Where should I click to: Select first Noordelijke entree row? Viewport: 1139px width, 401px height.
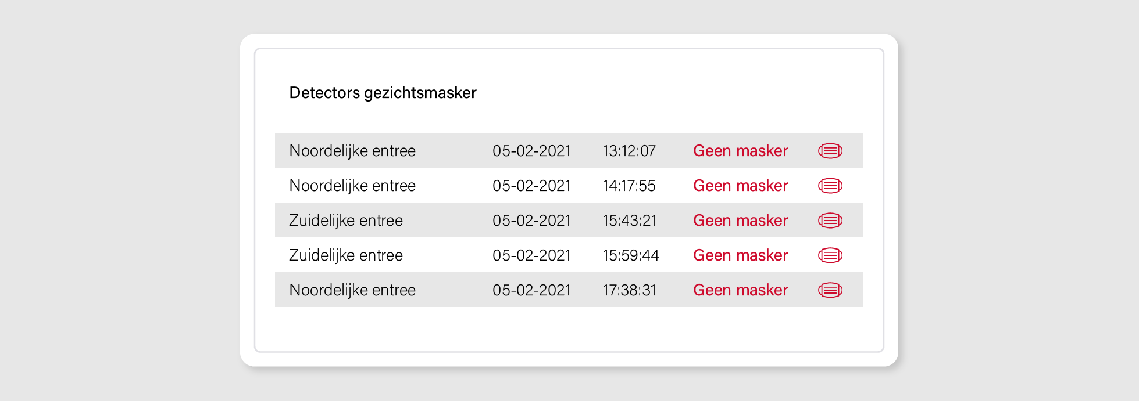click(x=569, y=150)
